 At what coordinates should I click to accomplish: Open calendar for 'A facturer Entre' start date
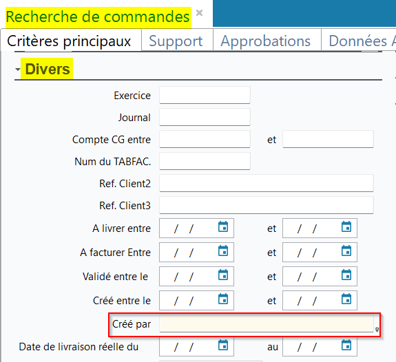pyautogui.click(x=223, y=251)
